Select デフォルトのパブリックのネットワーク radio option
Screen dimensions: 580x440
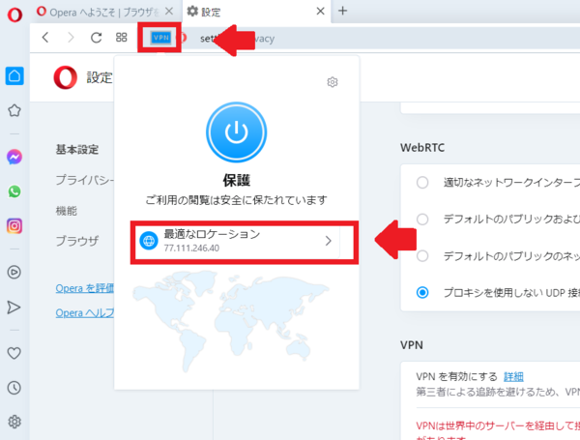pos(422,256)
